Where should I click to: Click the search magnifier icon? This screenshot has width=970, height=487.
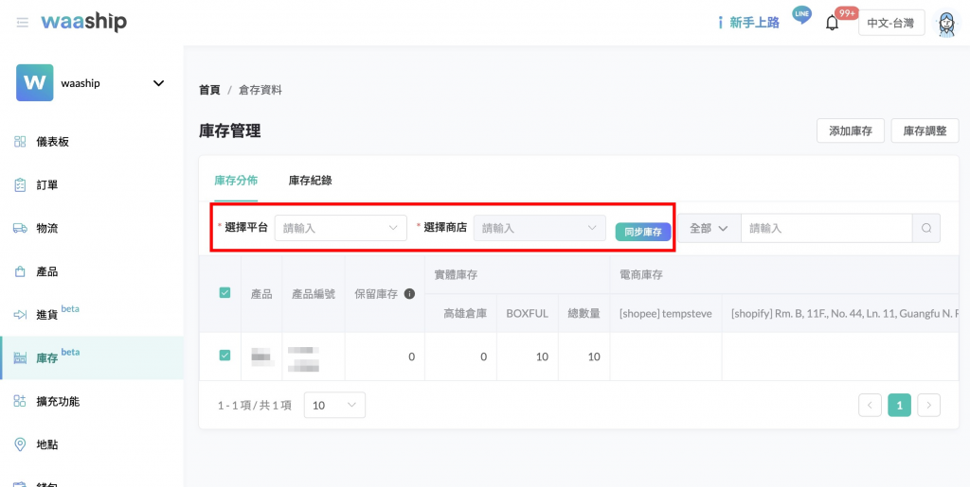[x=926, y=228]
